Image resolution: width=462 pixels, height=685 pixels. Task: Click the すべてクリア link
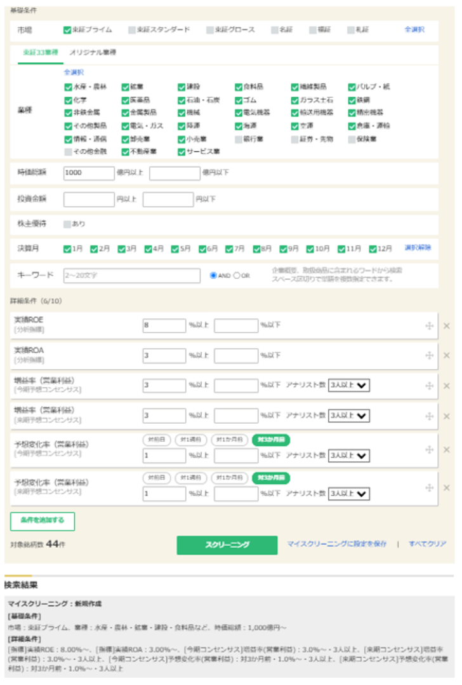427,544
